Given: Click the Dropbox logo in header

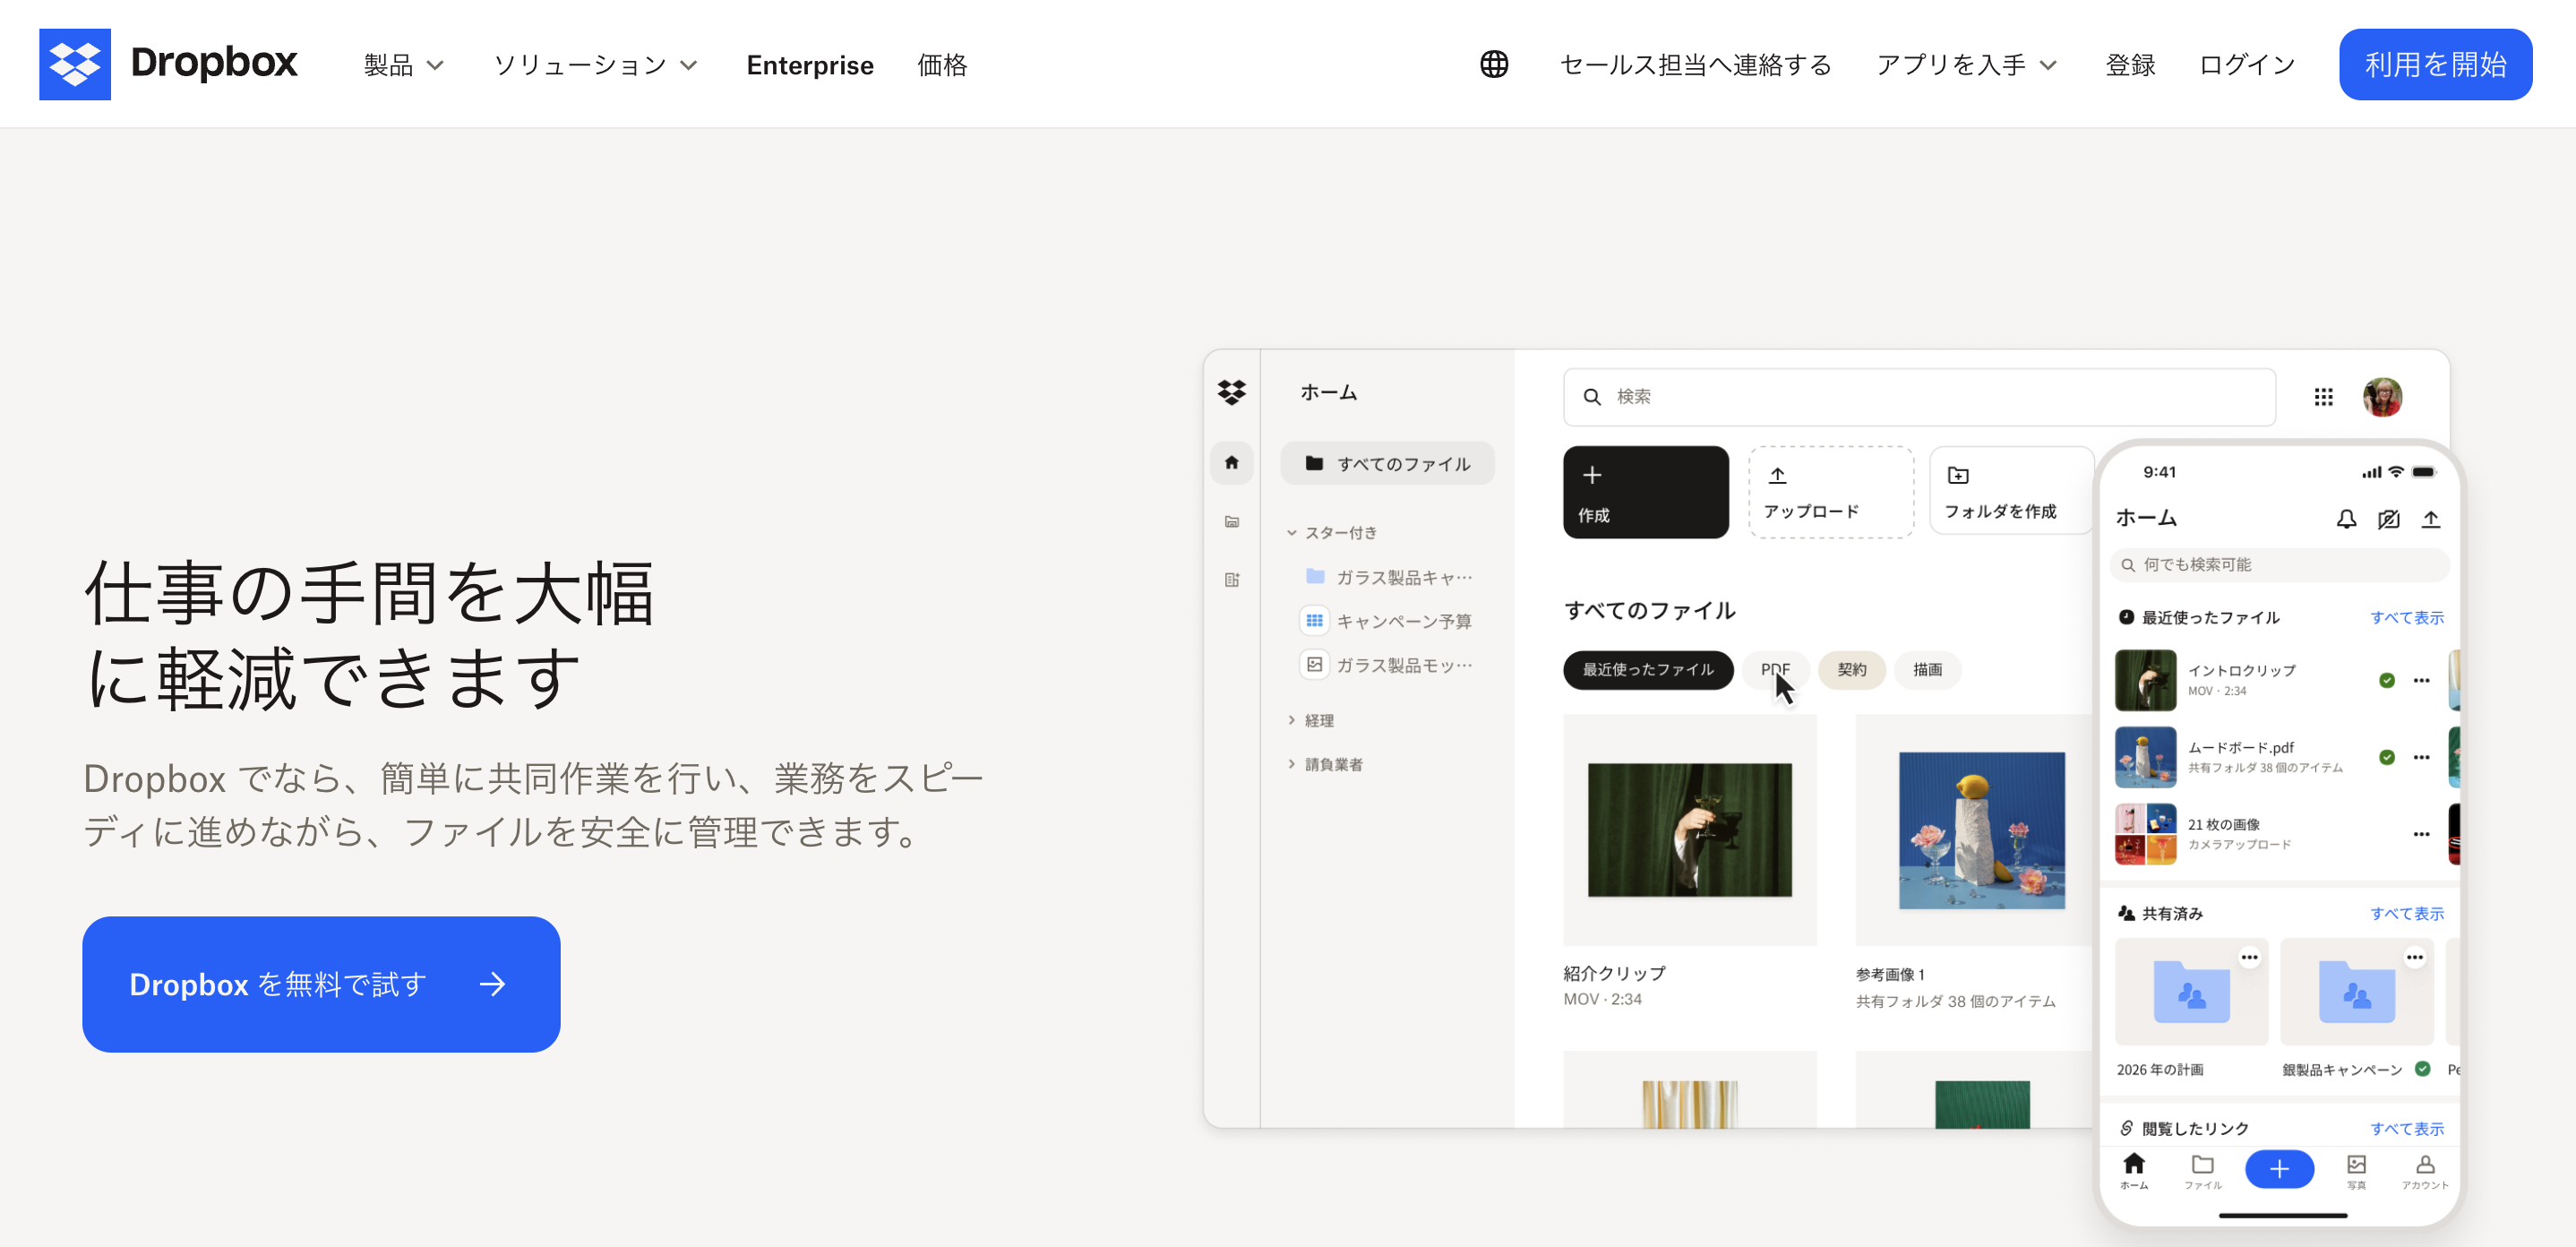Looking at the screenshot, I should pos(168,64).
